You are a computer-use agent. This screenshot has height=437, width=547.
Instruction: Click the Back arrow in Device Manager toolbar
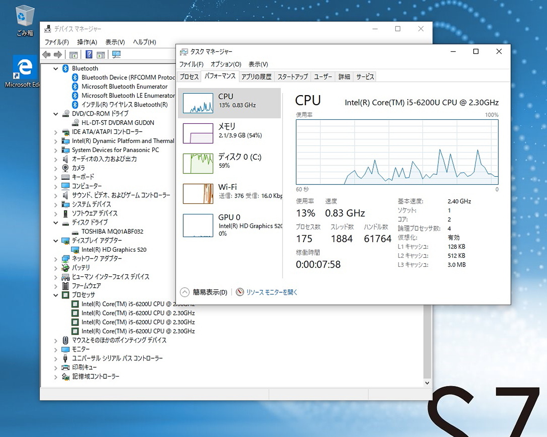point(46,55)
